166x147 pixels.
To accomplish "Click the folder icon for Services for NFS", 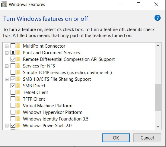I will 18,66.
